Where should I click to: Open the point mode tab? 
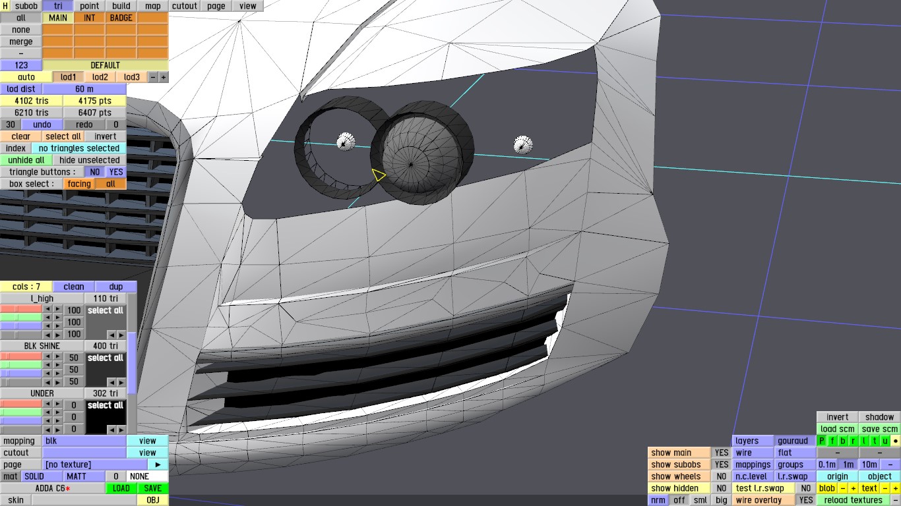click(x=90, y=6)
